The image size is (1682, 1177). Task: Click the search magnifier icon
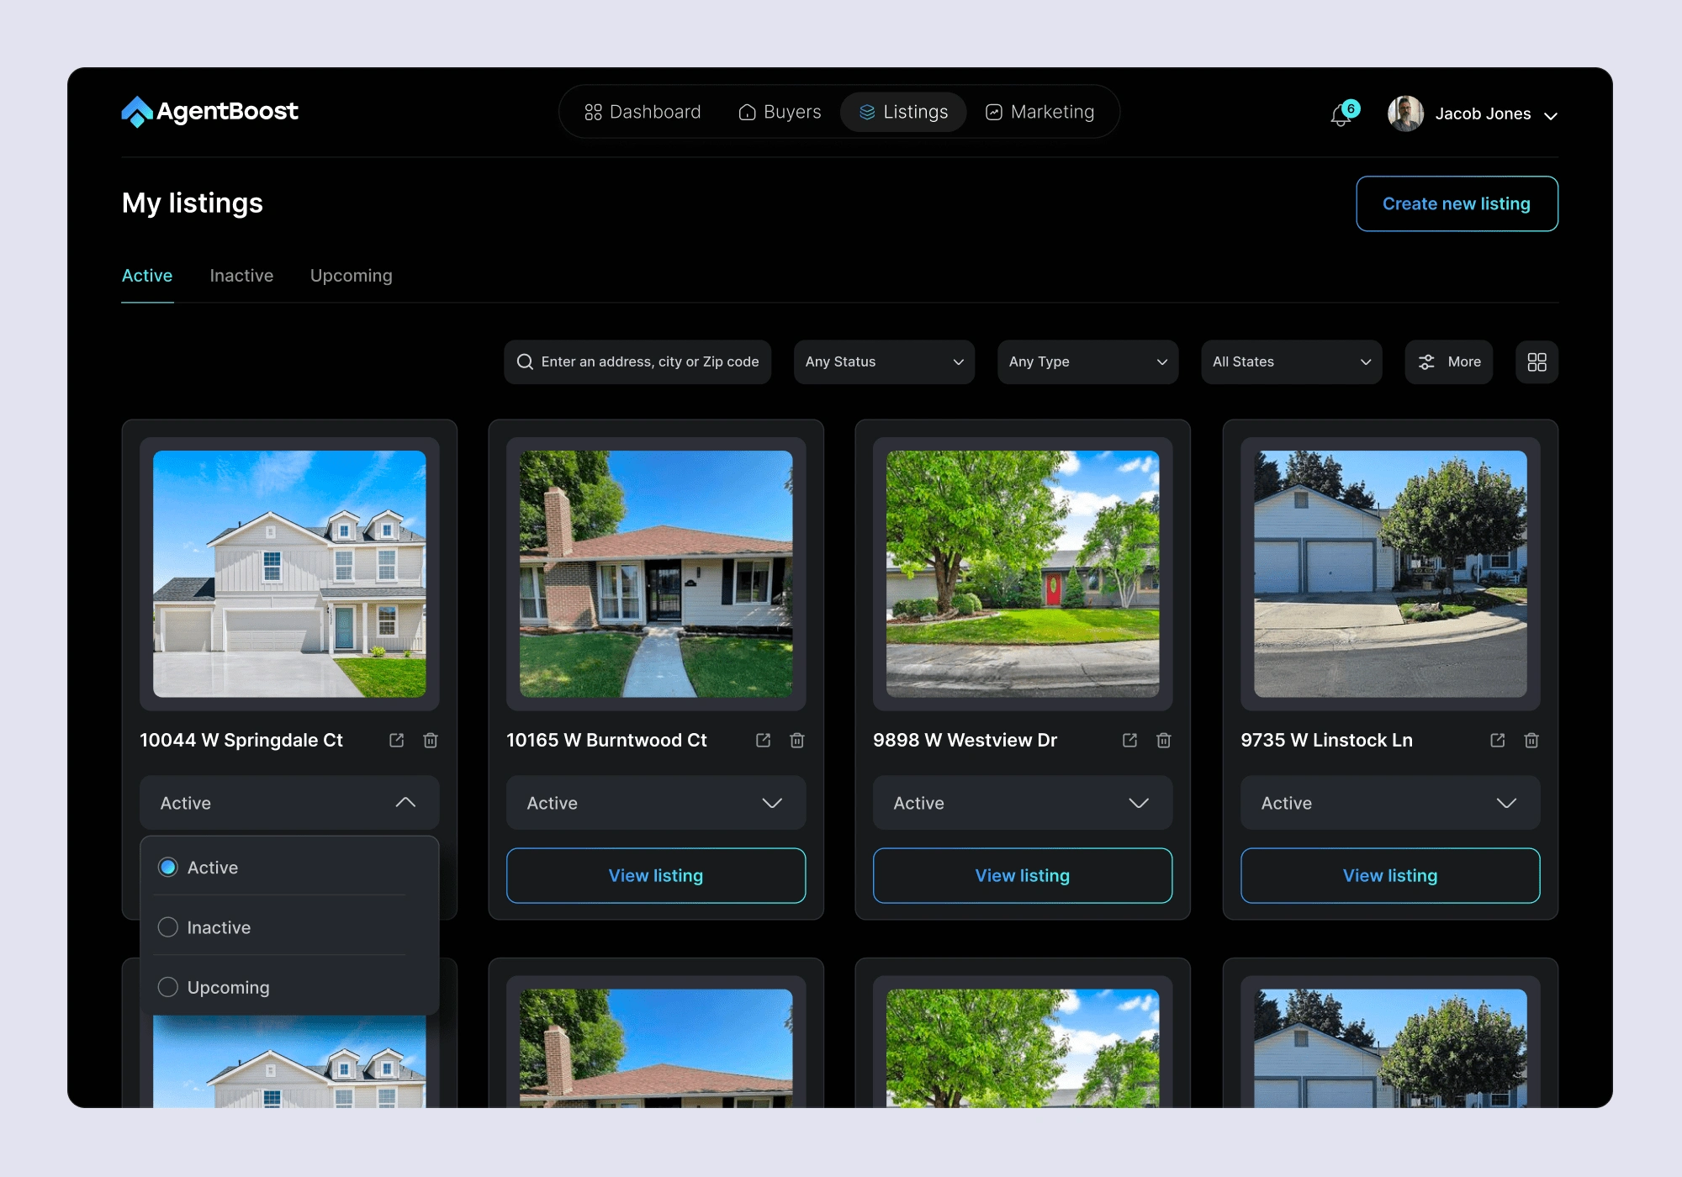click(x=525, y=362)
